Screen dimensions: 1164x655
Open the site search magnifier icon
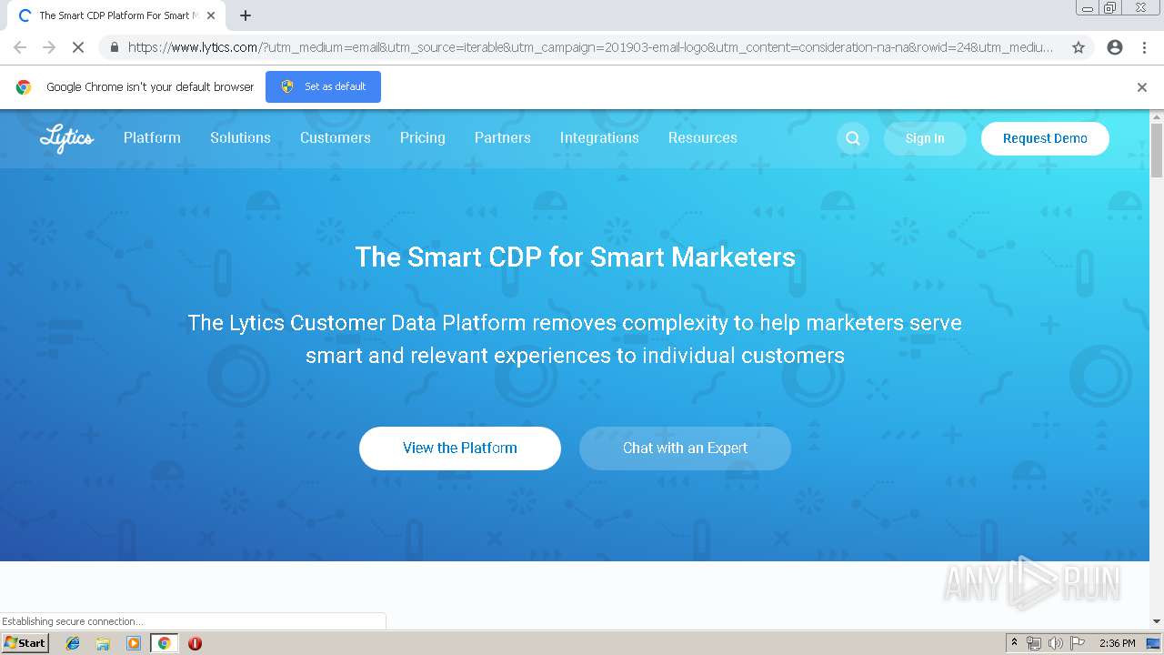coord(853,138)
